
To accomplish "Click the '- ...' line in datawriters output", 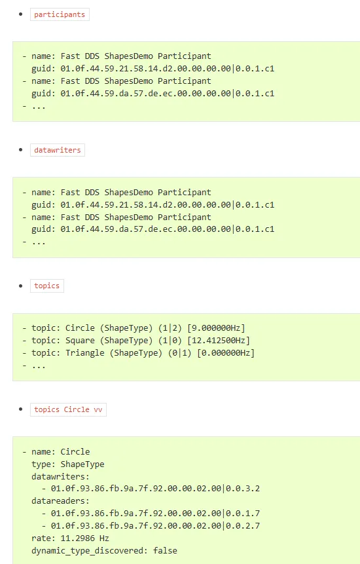I will tap(34, 242).
